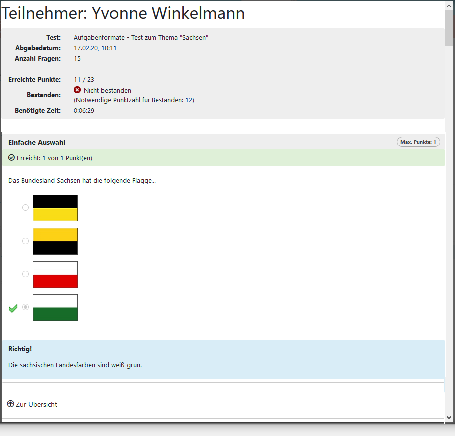Click the black-over-yellow flag image
Screen dimensions: 455x436
[55, 208]
